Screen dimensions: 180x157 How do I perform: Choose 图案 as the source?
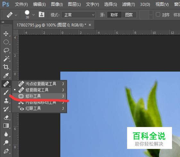(x=129, y=15)
